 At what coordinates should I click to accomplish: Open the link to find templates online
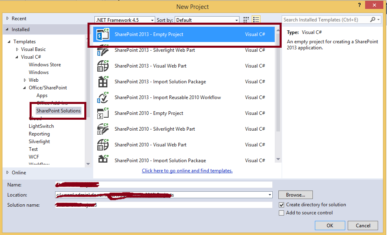[x=187, y=170]
